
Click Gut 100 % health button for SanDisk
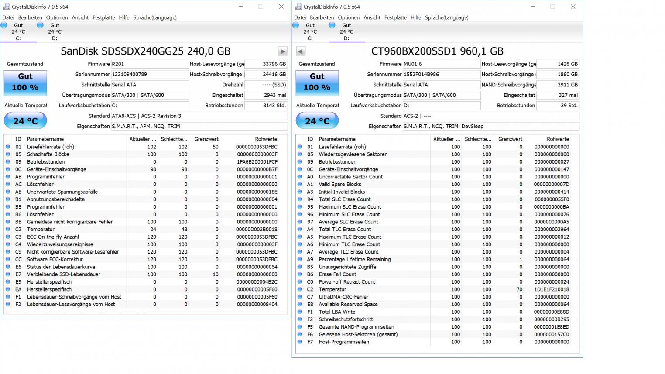click(x=25, y=82)
